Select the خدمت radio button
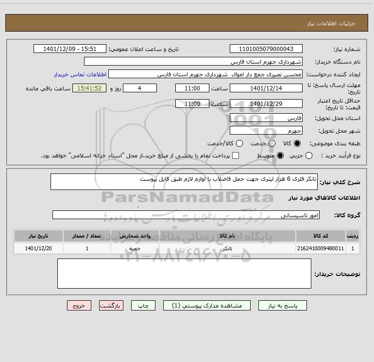Viewport: 374px width, 362px height. click(272, 143)
